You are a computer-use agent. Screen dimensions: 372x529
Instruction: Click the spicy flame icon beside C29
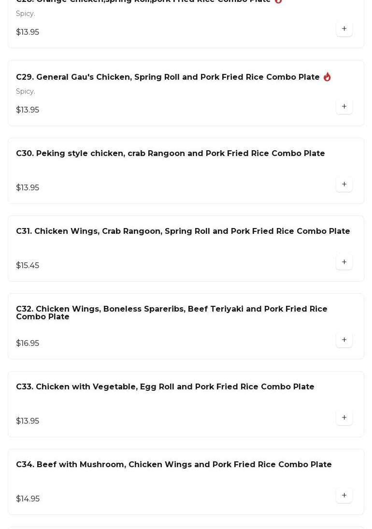(327, 77)
